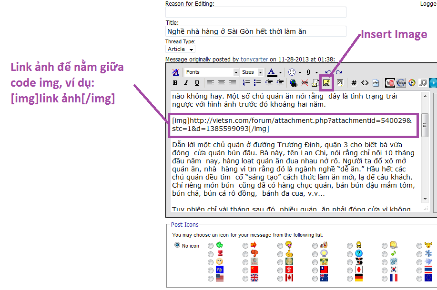Click the Undo arrow icon

tap(327, 72)
